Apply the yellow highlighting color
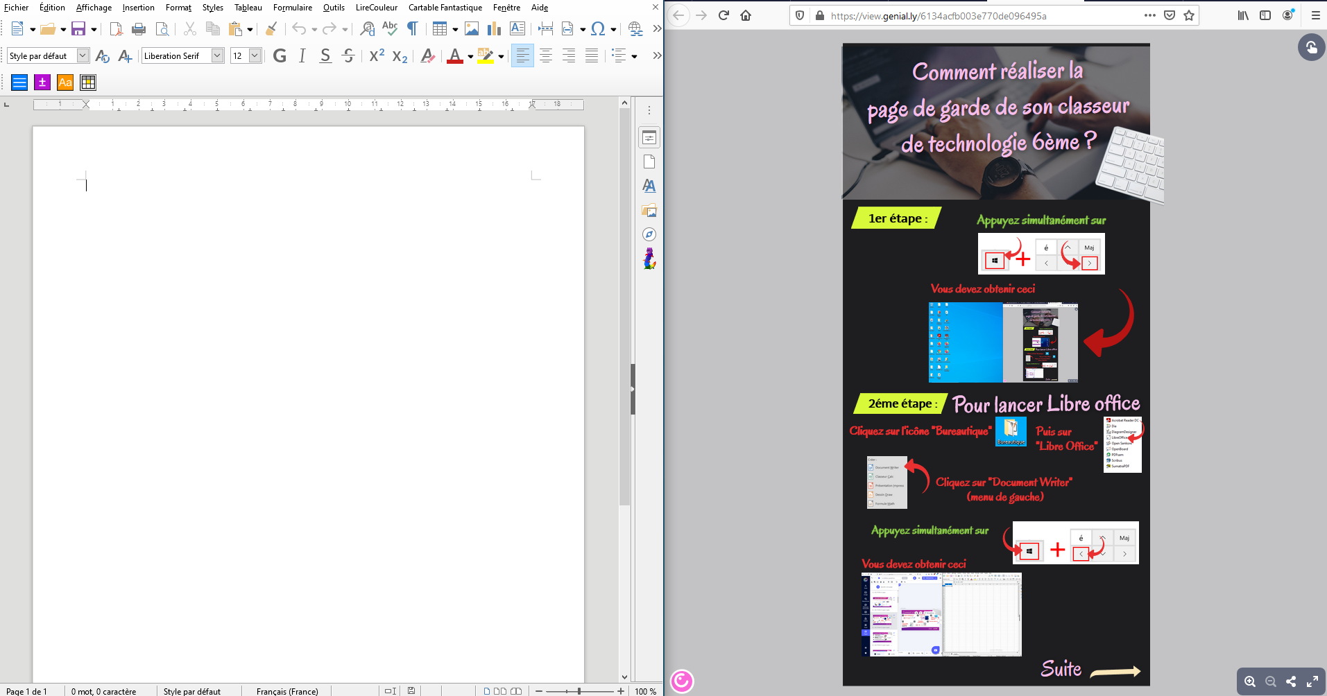 (486, 56)
